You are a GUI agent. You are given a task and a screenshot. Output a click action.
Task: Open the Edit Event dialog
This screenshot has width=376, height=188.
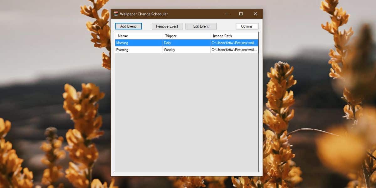[x=201, y=26]
